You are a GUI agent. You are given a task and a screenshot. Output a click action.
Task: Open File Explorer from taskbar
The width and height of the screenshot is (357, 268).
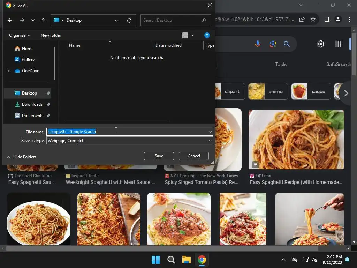tap(186, 260)
